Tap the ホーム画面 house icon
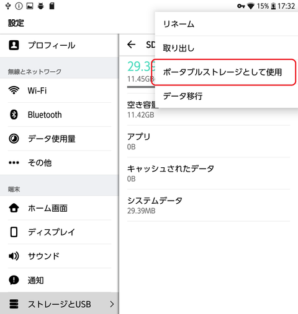Viewport: 298px width, 314px height. pos(14,208)
